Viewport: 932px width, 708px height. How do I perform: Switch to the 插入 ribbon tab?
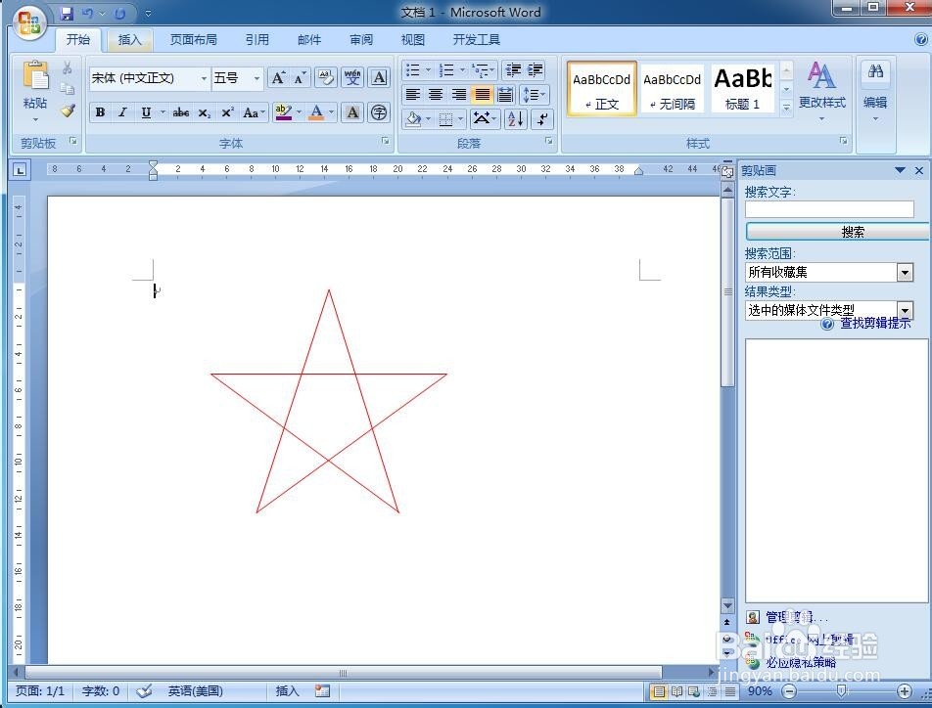point(129,40)
